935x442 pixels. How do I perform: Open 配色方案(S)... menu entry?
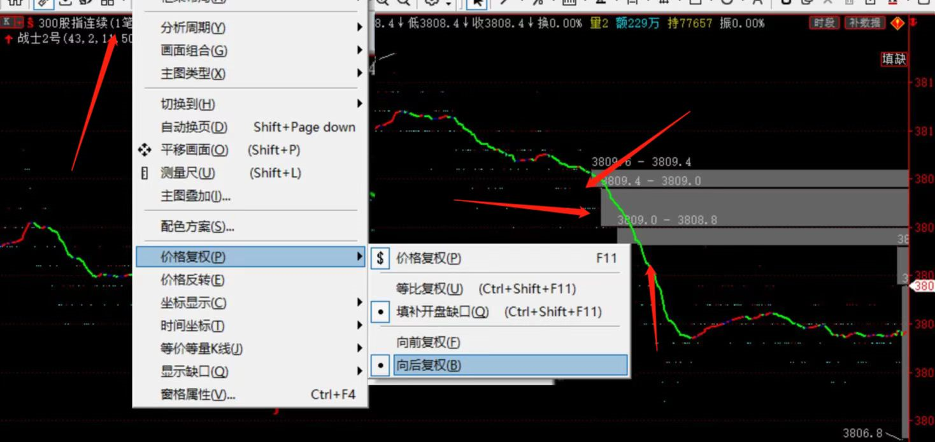tap(250, 226)
